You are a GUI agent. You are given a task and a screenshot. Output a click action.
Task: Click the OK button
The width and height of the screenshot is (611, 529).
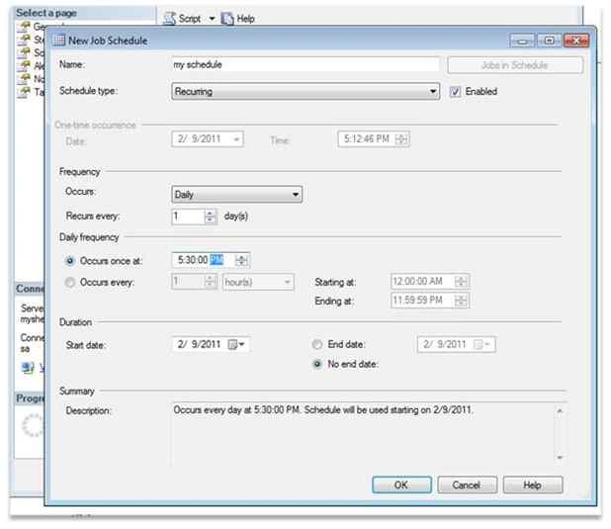click(401, 485)
